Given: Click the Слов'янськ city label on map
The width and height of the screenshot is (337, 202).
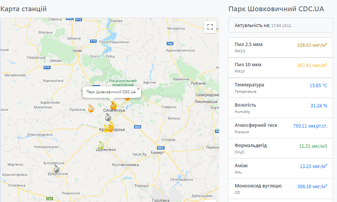Looking at the screenshot, I should [114, 110].
